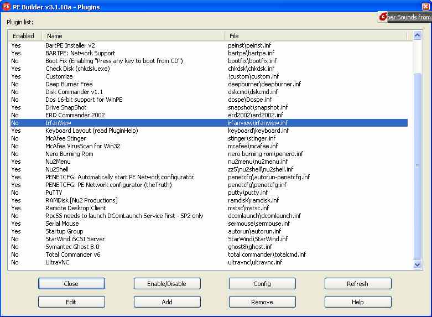Click the Edit button
Image resolution: width=432 pixels, height=317 pixels.
click(x=71, y=302)
